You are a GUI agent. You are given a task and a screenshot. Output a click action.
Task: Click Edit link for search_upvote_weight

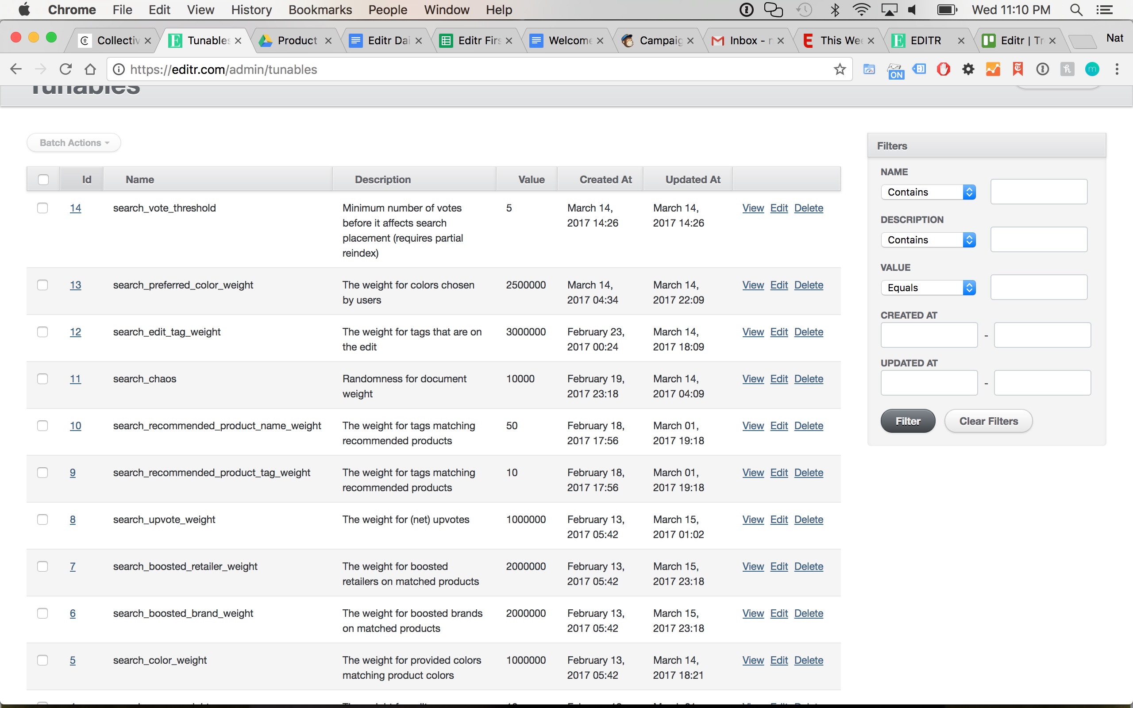pyautogui.click(x=778, y=519)
